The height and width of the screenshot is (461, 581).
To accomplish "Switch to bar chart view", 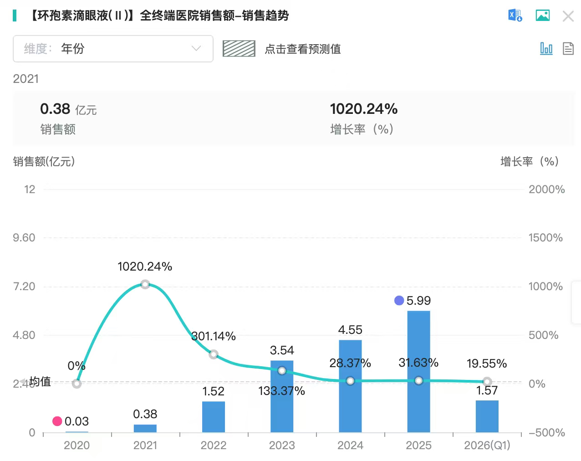I will click(x=546, y=48).
